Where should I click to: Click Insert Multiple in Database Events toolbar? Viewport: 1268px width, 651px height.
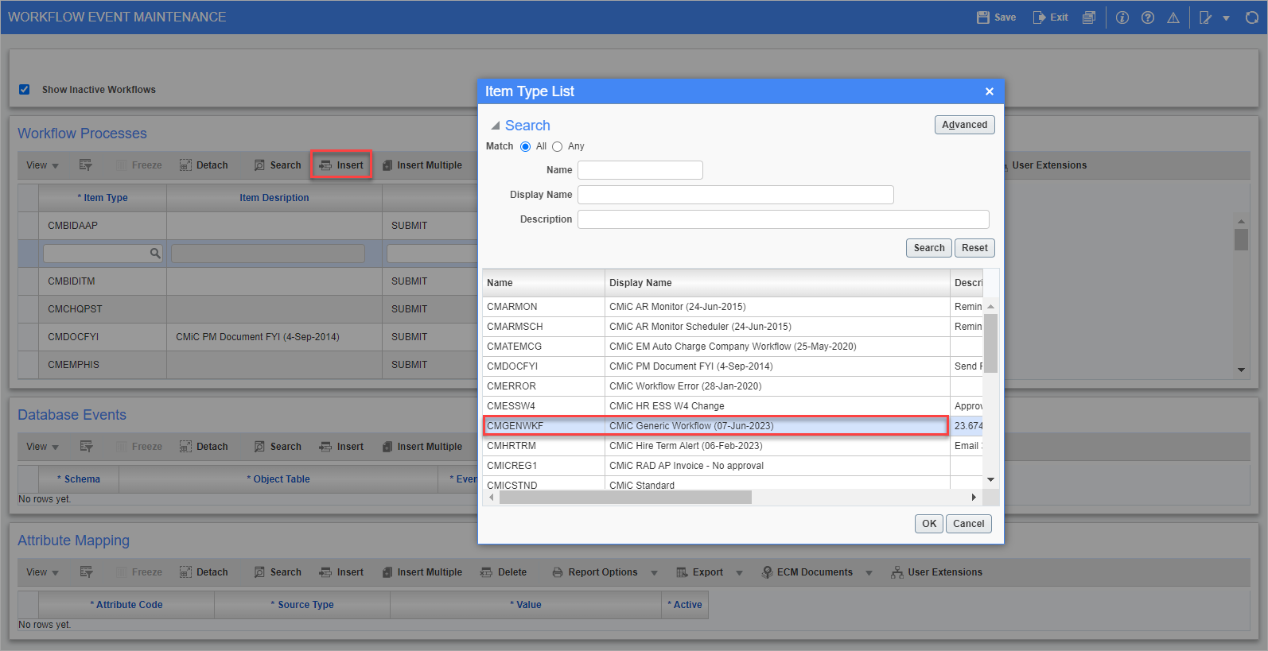[422, 447]
